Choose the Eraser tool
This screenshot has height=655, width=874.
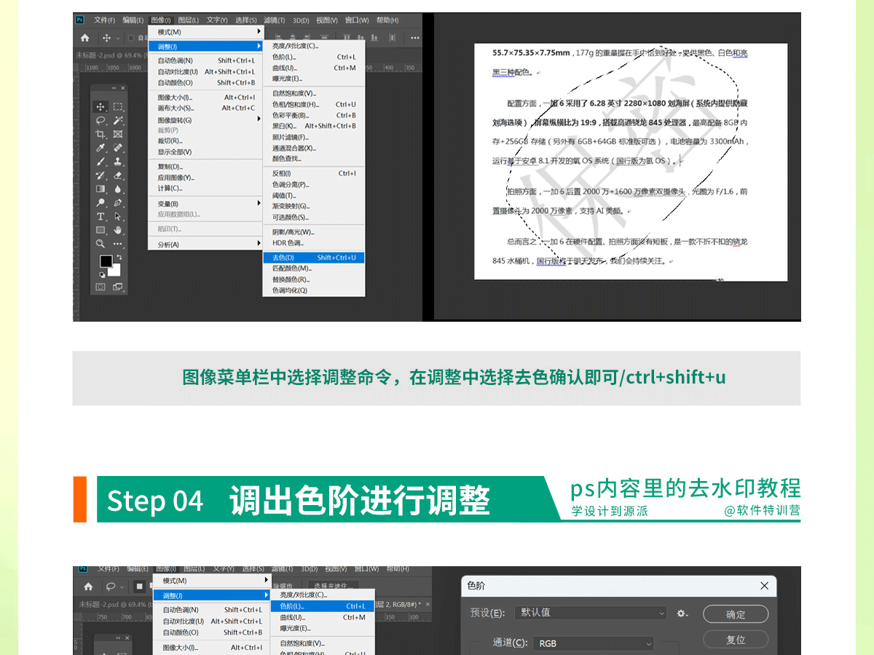pyautogui.click(x=118, y=175)
